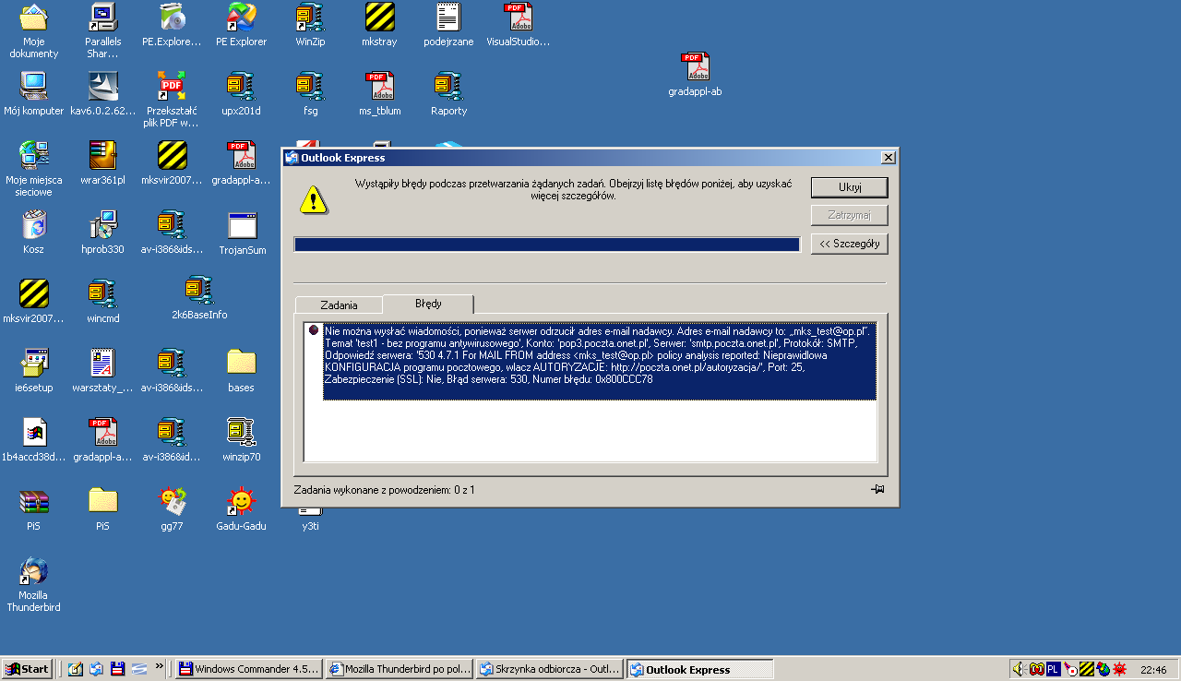Expand the Quick Launch overflow chevron
Image resolution: width=1181 pixels, height=681 pixels.
pos(159,665)
